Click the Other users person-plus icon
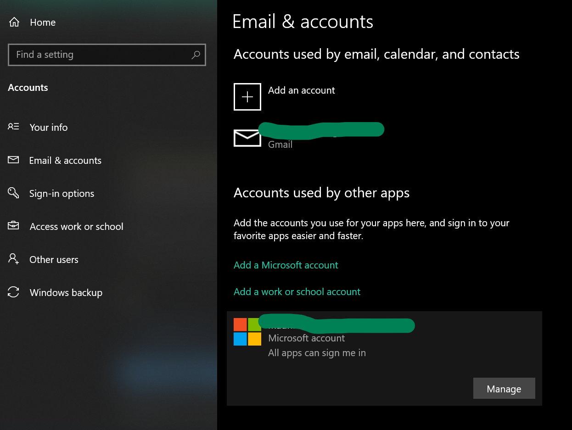572x430 pixels. point(13,259)
